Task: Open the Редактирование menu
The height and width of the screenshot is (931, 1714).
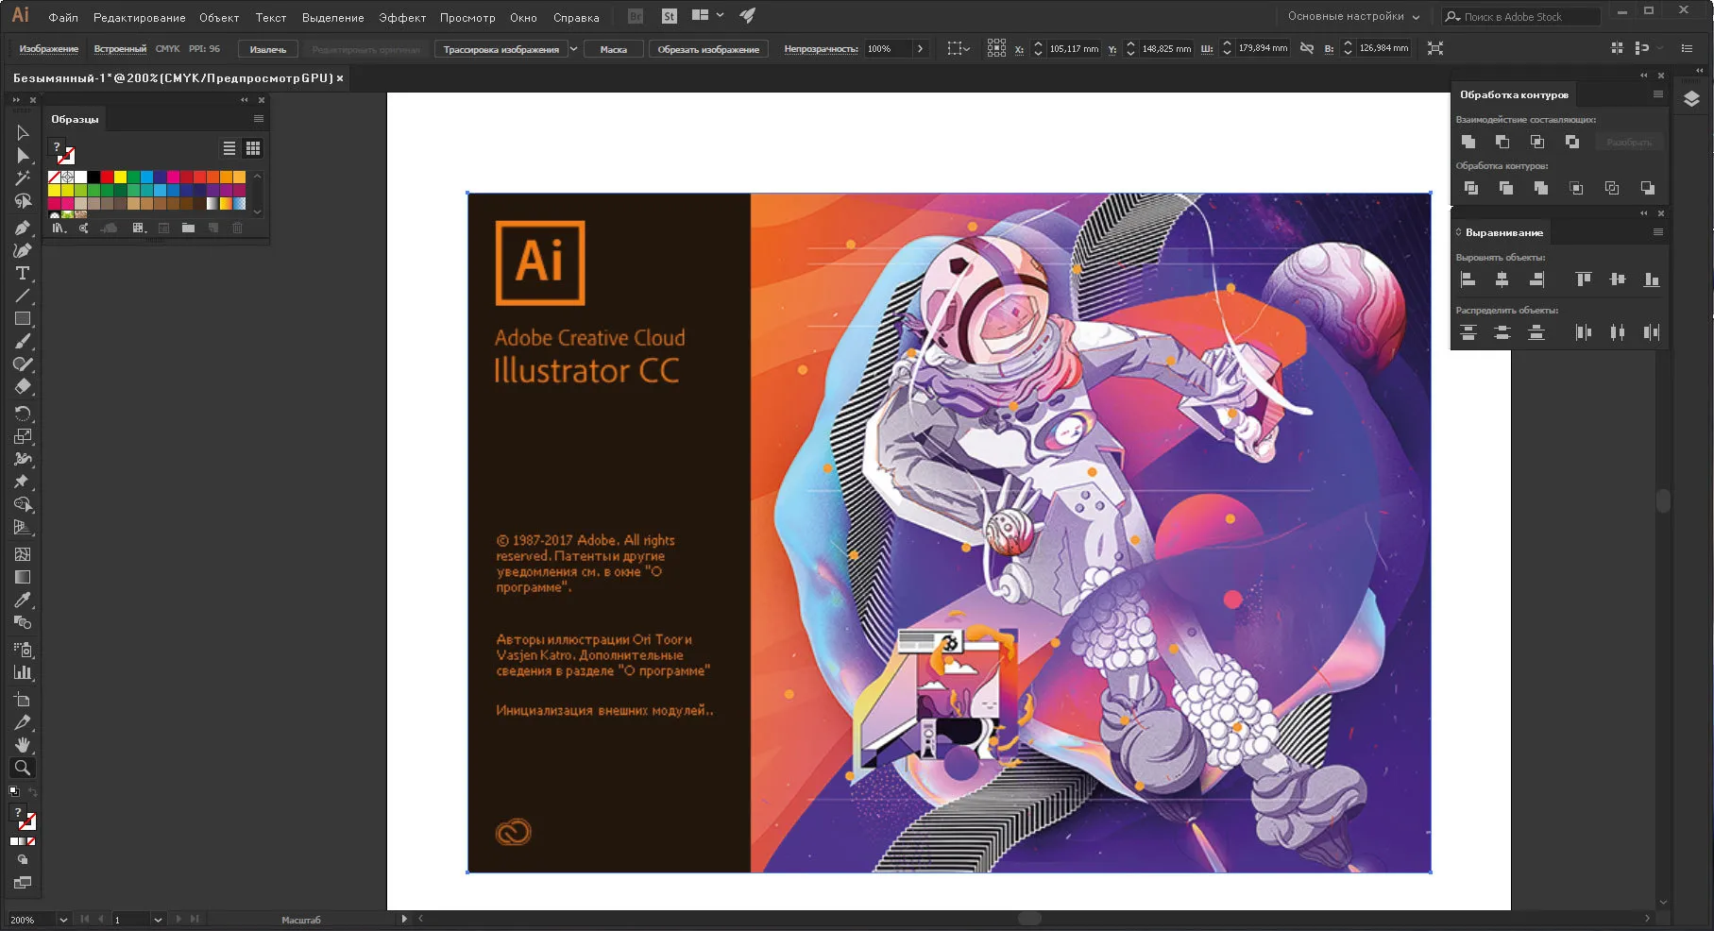Action: tap(140, 17)
